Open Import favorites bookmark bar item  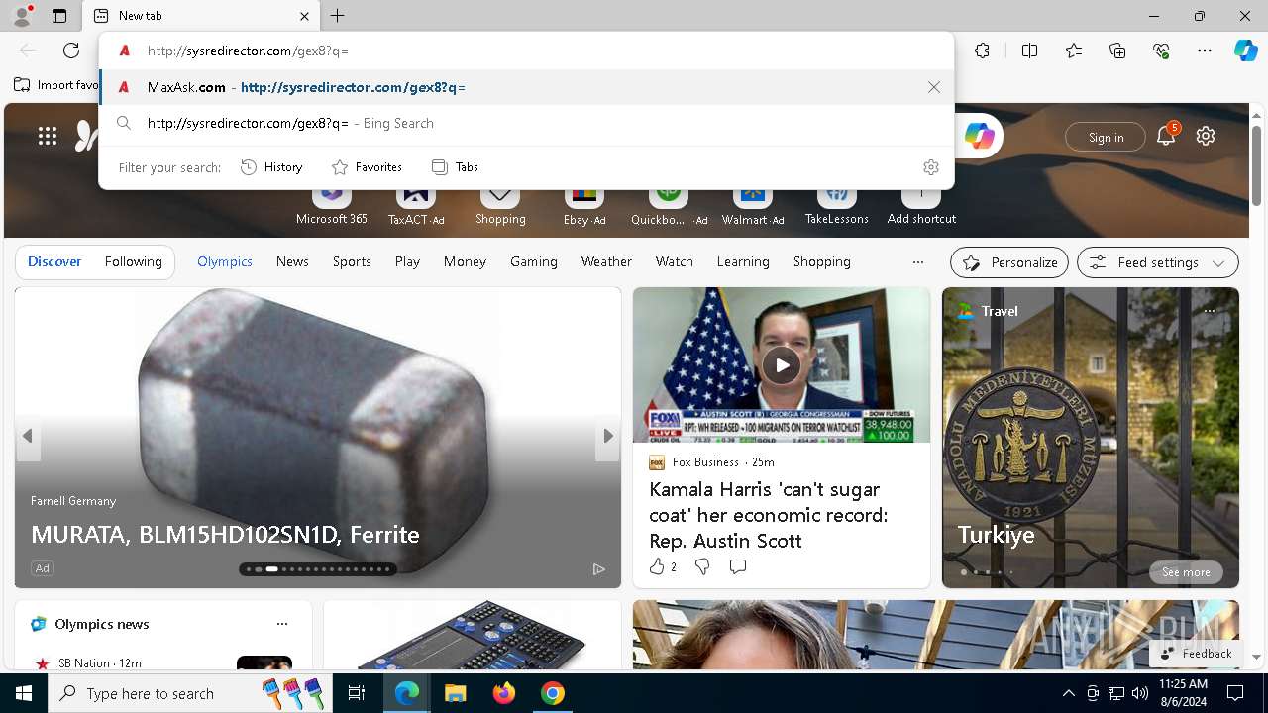(x=56, y=85)
